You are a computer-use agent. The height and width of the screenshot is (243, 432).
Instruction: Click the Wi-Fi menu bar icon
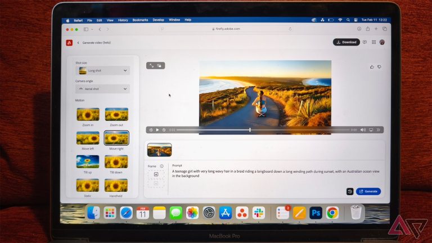[340, 20]
